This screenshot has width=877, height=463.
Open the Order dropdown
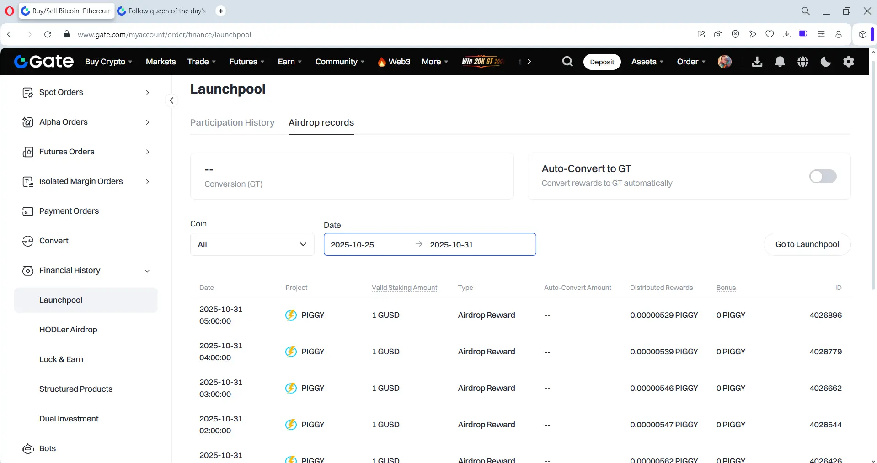click(691, 62)
